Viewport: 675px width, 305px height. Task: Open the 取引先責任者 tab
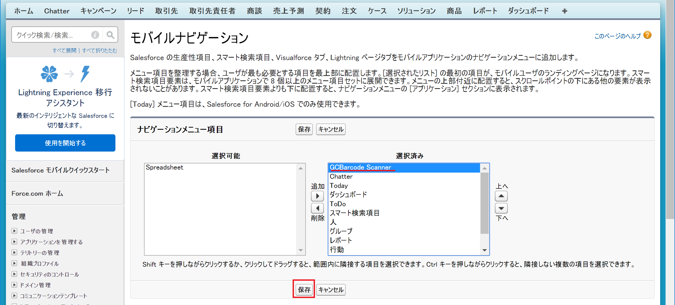point(213,11)
